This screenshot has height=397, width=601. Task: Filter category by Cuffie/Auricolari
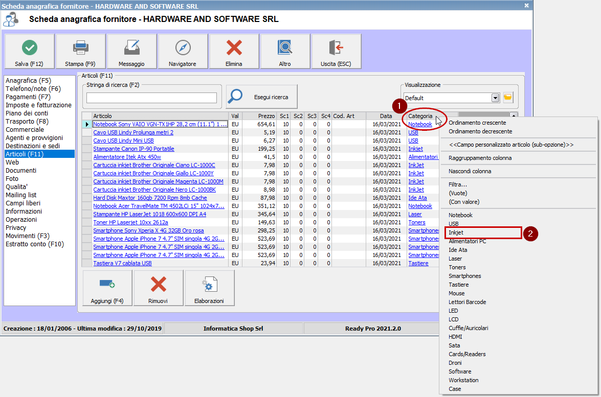point(469,328)
